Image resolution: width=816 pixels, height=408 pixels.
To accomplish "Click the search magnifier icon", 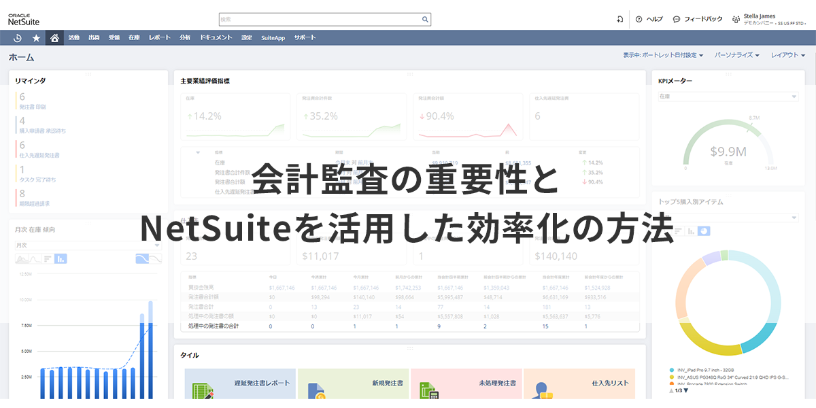I will click(x=425, y=19).
